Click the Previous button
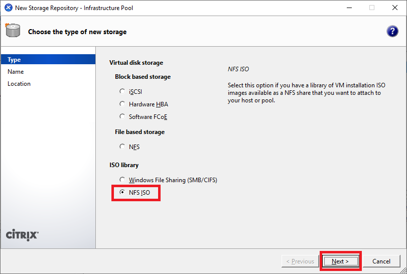Image resolution: width=407 pixels, height=274 pixels. 300,261
